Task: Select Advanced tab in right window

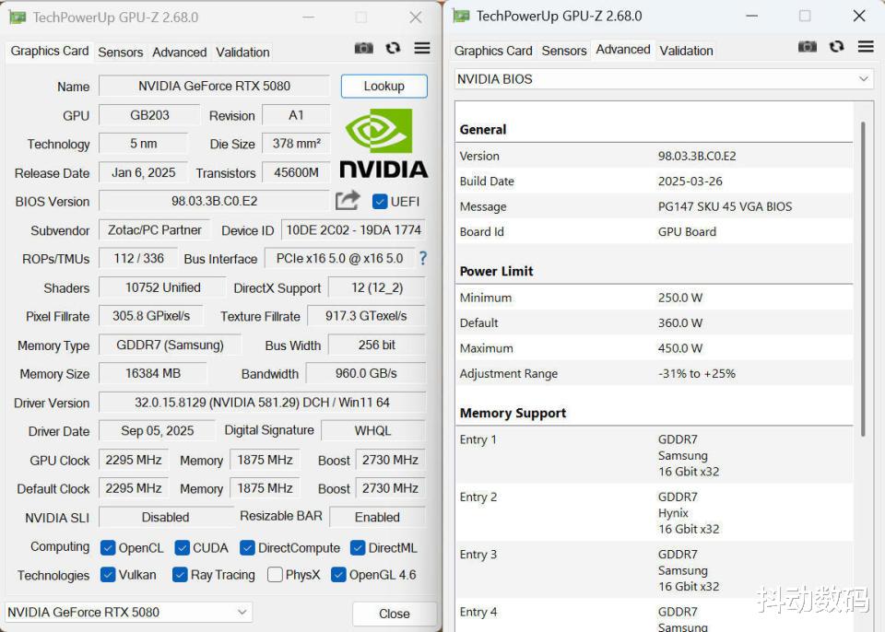Action: click(x=623, y=50)
